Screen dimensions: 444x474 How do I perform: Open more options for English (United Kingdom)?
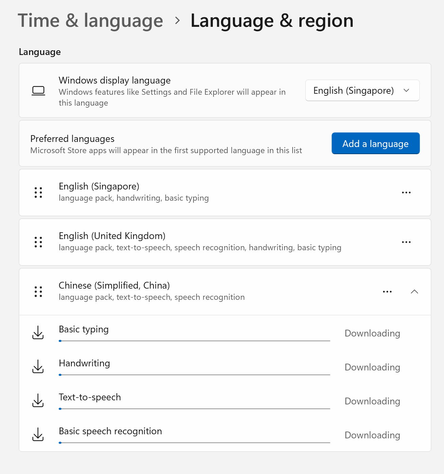(x=406, y=242)
